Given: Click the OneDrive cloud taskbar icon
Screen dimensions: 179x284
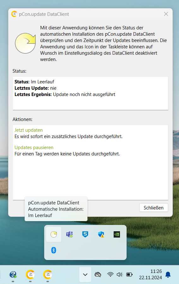Looking at the screenshot, I should tap(98, 275).
